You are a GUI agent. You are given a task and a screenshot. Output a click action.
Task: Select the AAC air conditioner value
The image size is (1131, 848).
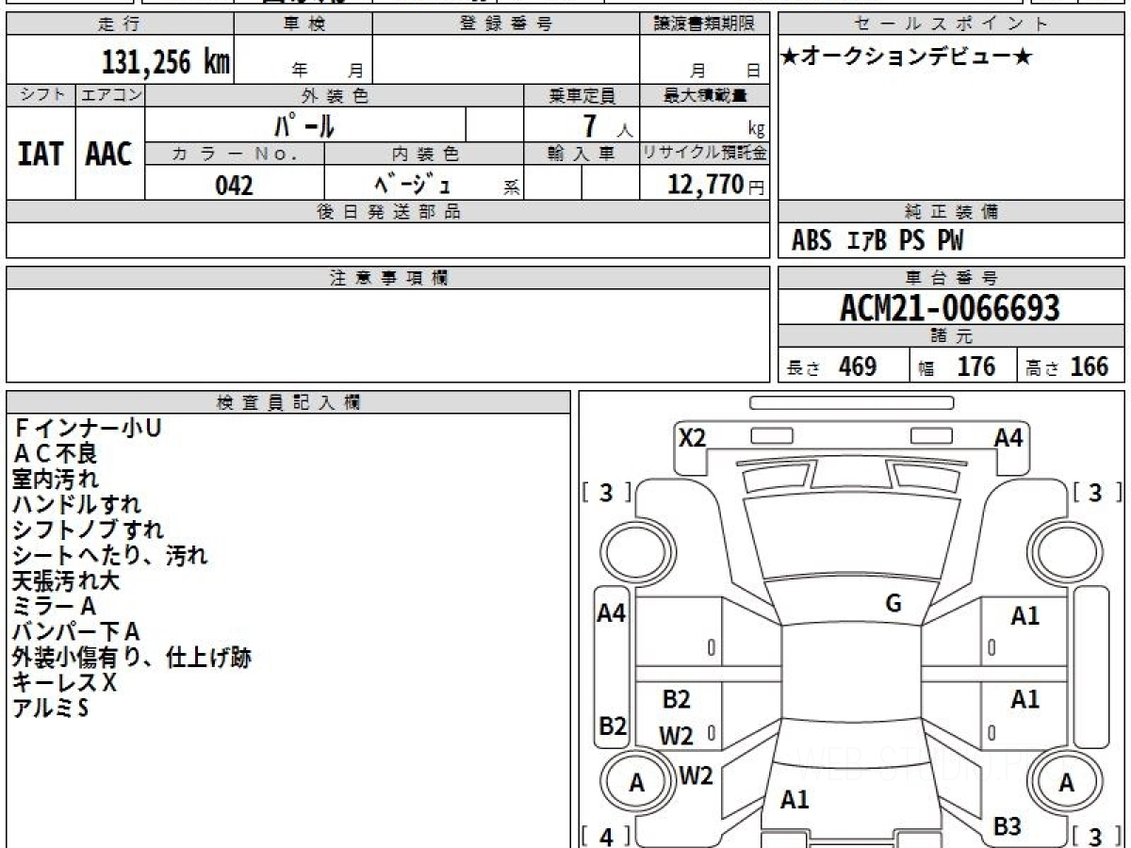point(109,155)
